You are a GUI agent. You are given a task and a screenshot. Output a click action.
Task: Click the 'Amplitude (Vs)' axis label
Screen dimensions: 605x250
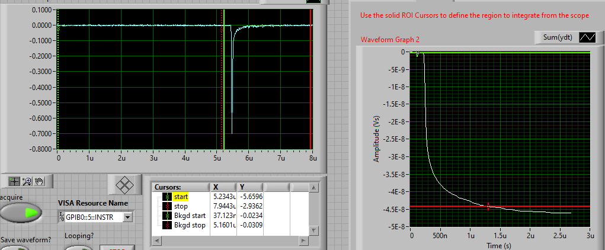[x=376, y=139]
